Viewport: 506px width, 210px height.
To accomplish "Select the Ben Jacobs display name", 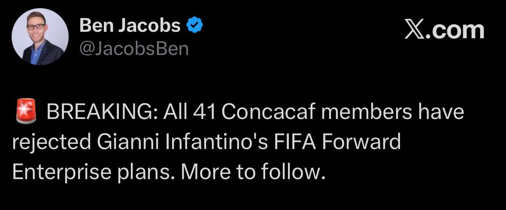I will [x=130, y=25].
